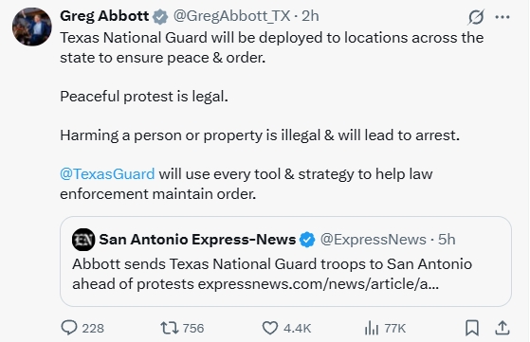Open San Antonio Express-News avatar icon
The image size is (530, 342).
point(83,240)
